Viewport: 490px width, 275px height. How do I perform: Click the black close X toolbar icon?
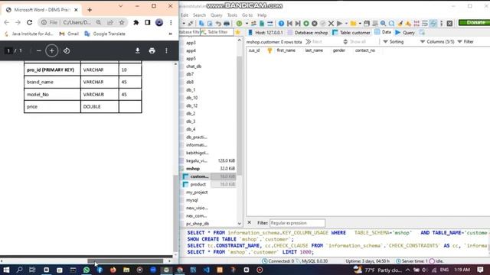(x=449, y=24)
